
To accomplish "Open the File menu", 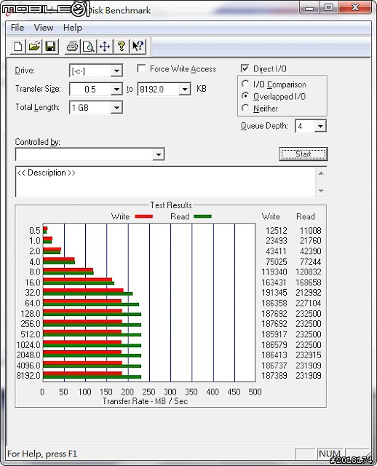I will coord(17,28).
